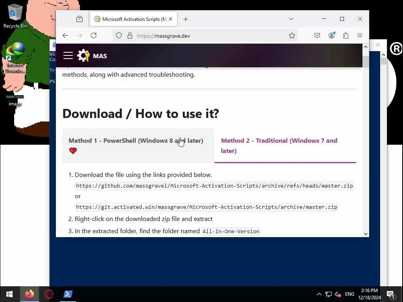Go back to previous page

pos(65,35)
